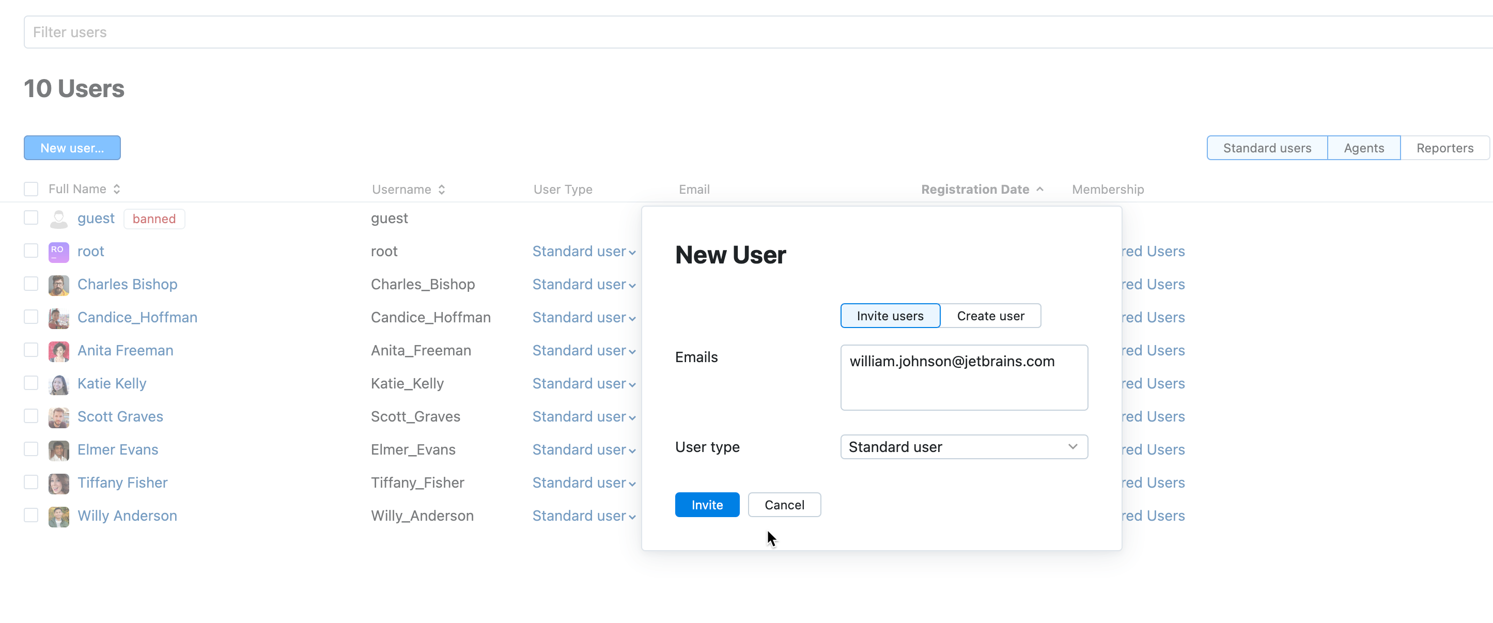Click the Emails text area in the dialog
Image resolution: width=1493 pixels, height=623 pixels.
coord(963,377)
